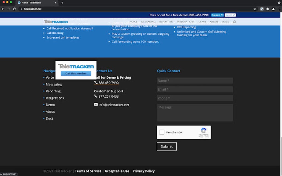
Task: Open Chrome three-dot menu
Action: tap(279, 9)
